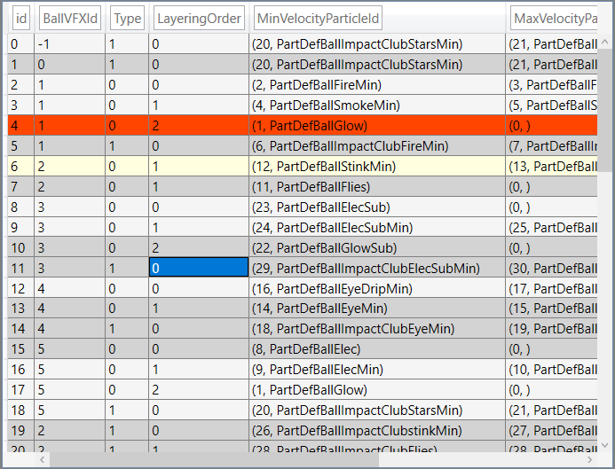615x469 pixels.
Task: Click vertical scrollbar down arrow
Action: tap(604, 445)
